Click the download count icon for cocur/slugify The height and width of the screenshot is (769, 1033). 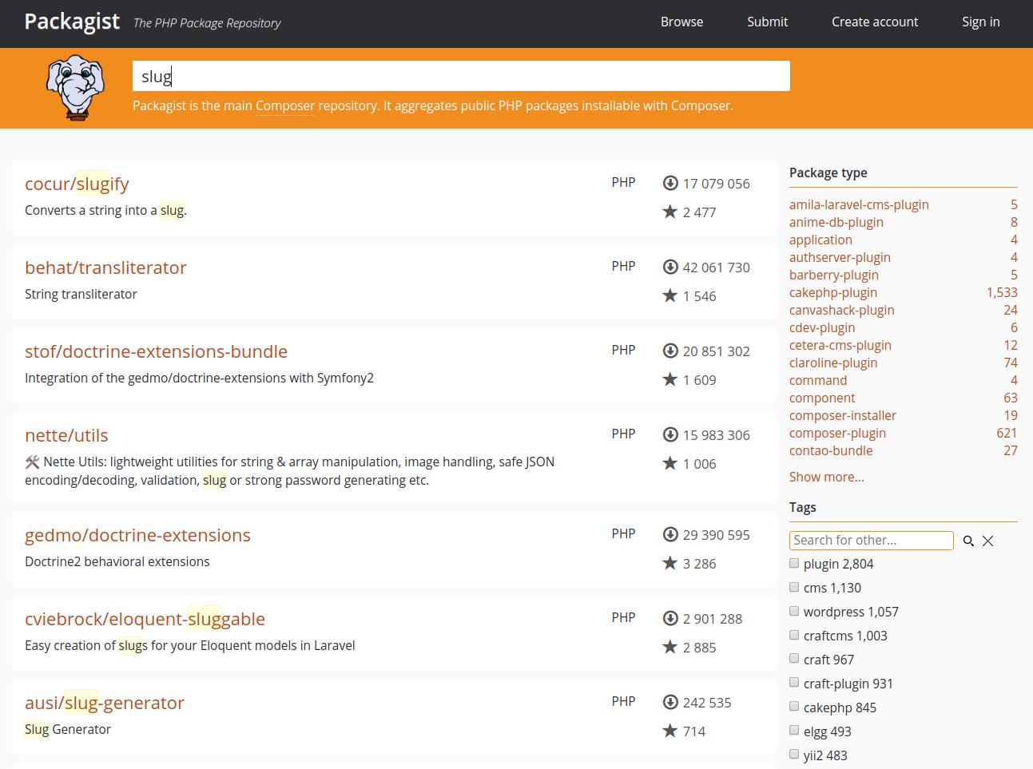click(670, 183)
